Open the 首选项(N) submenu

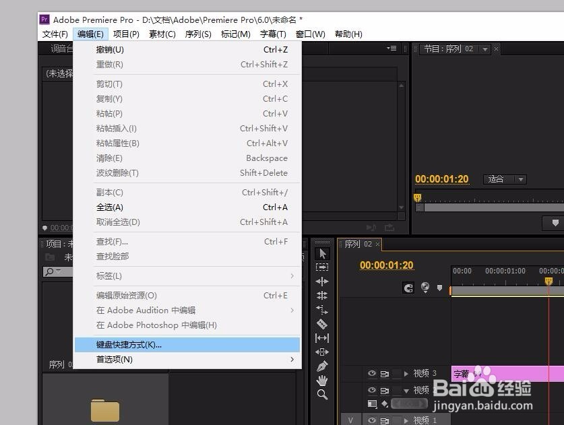pyautogui.click(x=187, y=360)
